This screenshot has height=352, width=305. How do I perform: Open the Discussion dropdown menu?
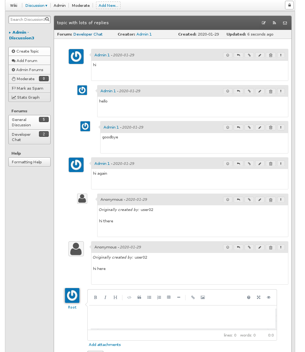pyautogui.click(x=36, y=6)
